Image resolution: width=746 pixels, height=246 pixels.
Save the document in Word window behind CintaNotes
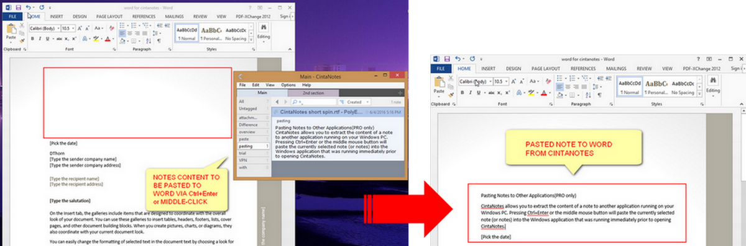click(18, 7)
